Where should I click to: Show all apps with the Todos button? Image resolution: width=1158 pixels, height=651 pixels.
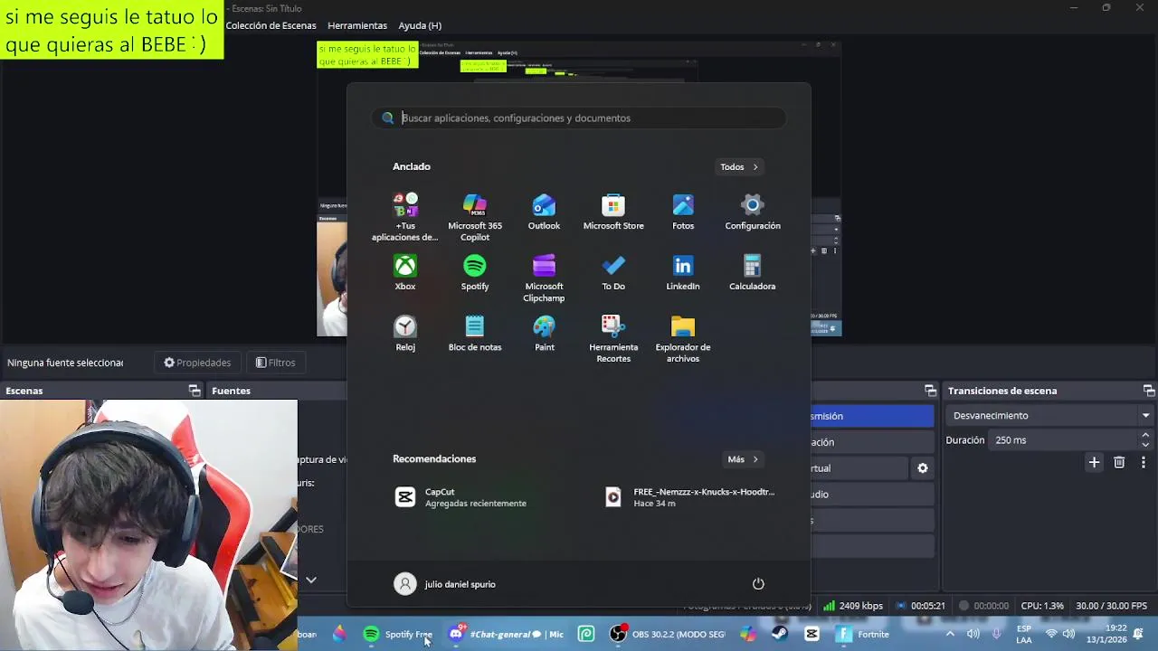point(739,166)
